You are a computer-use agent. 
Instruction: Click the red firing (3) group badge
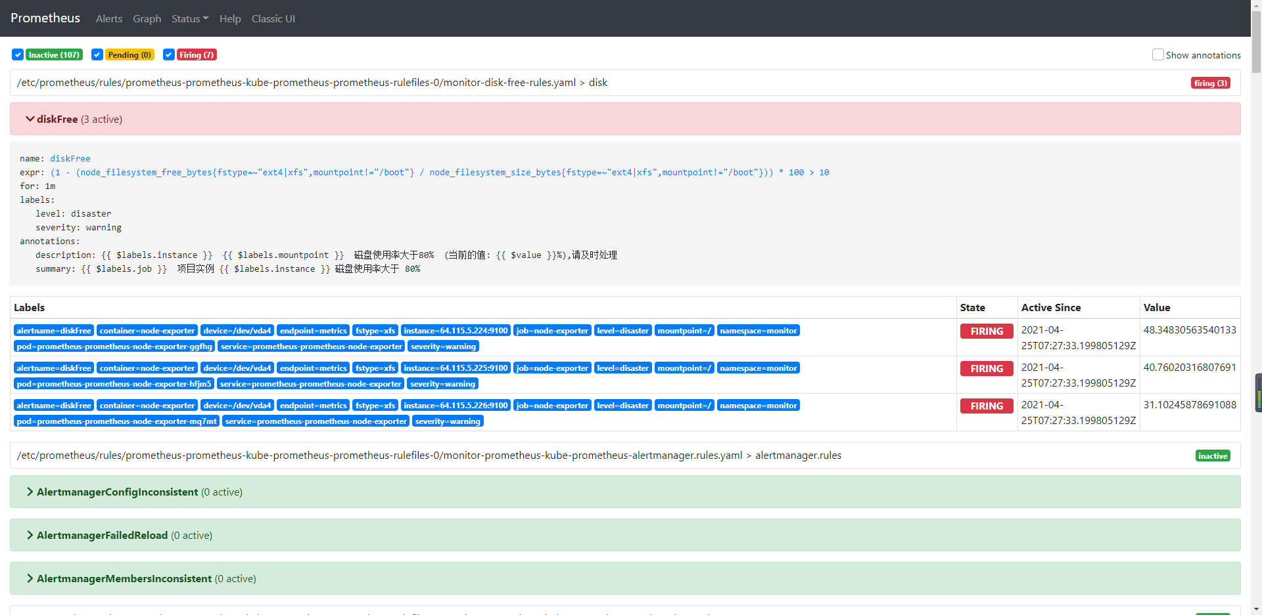coord(1210,83)
